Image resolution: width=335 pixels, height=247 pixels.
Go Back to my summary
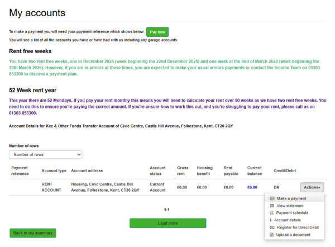(x=33, y=233)
